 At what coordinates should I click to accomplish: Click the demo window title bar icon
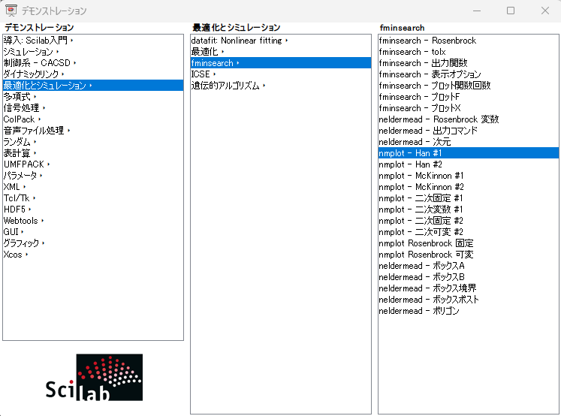click(11, 11)
